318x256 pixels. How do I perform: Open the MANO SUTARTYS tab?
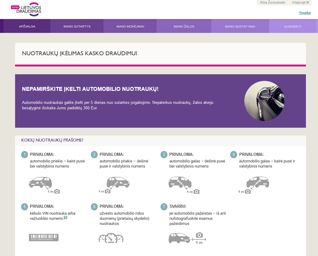point(77,26)
